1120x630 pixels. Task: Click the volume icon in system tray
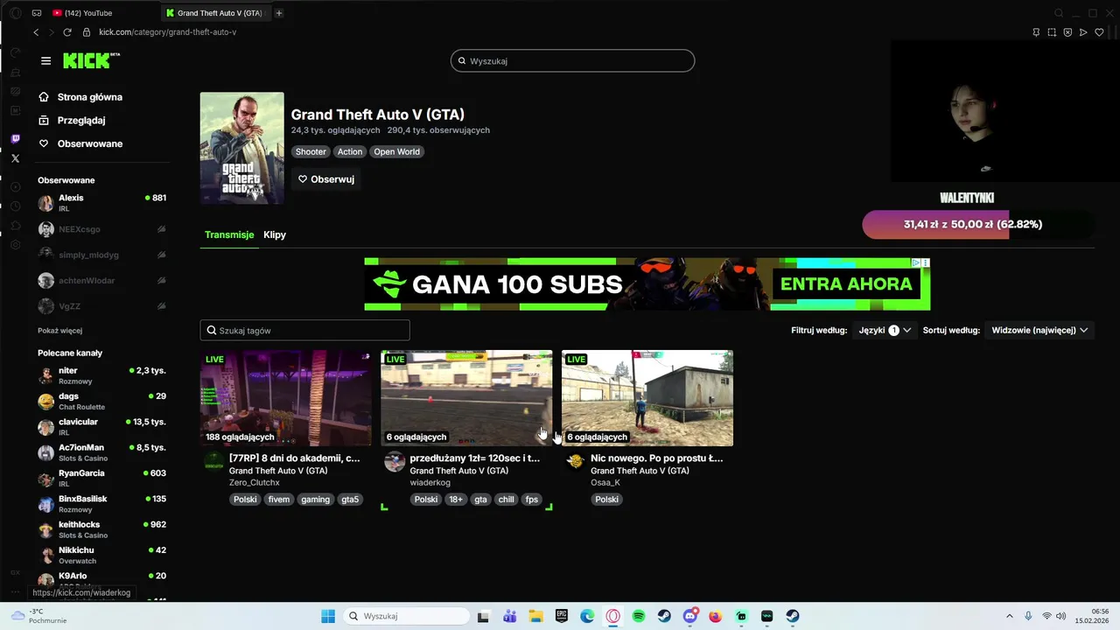[1061, 616]
